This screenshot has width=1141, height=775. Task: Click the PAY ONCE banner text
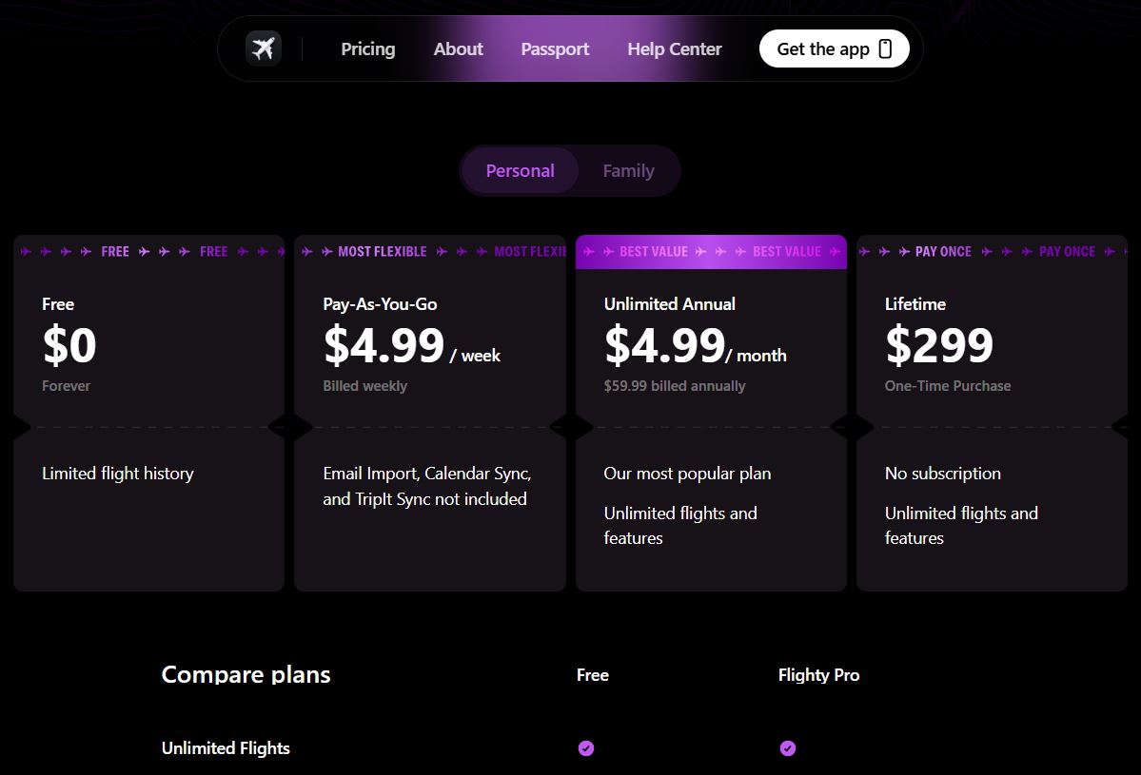click(x=943, y=252)
